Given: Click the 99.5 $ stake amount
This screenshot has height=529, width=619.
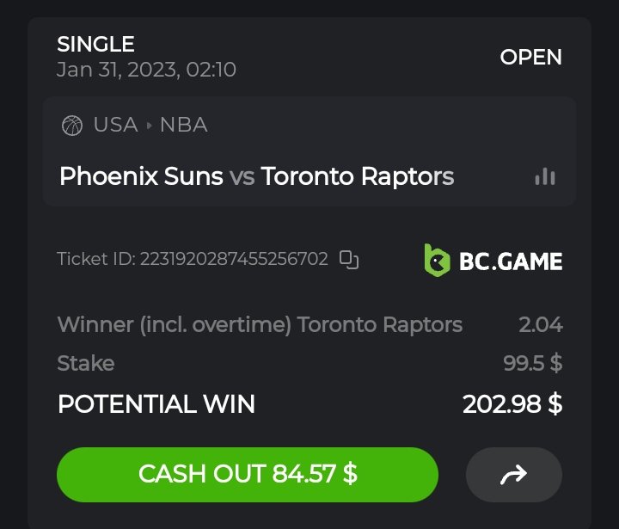Looking at the screenshot, I should coord(532,363).
